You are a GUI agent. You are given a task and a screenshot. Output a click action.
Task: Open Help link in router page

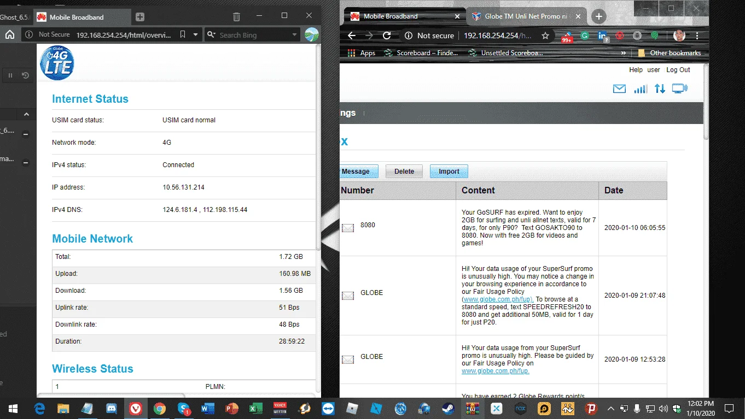[x=636, y=70]
